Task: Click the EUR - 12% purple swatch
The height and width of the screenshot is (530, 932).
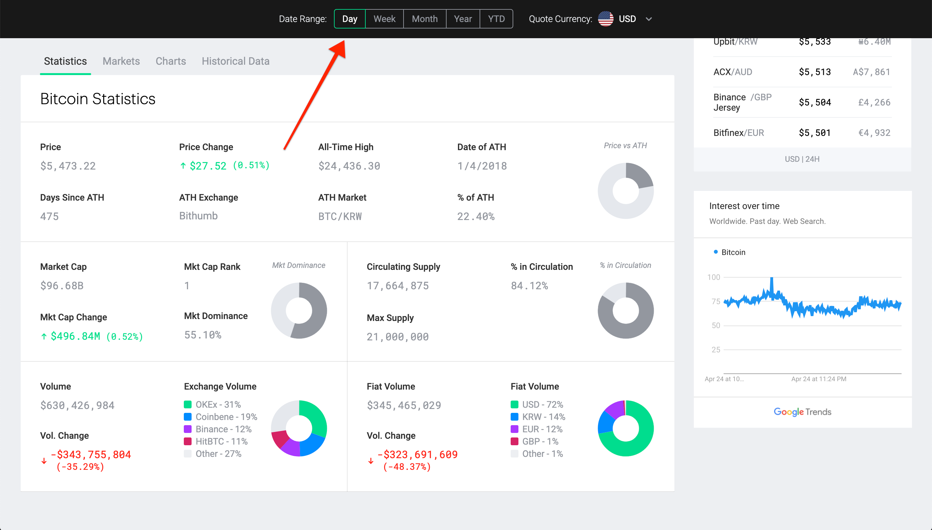Action: click(515, 429)
